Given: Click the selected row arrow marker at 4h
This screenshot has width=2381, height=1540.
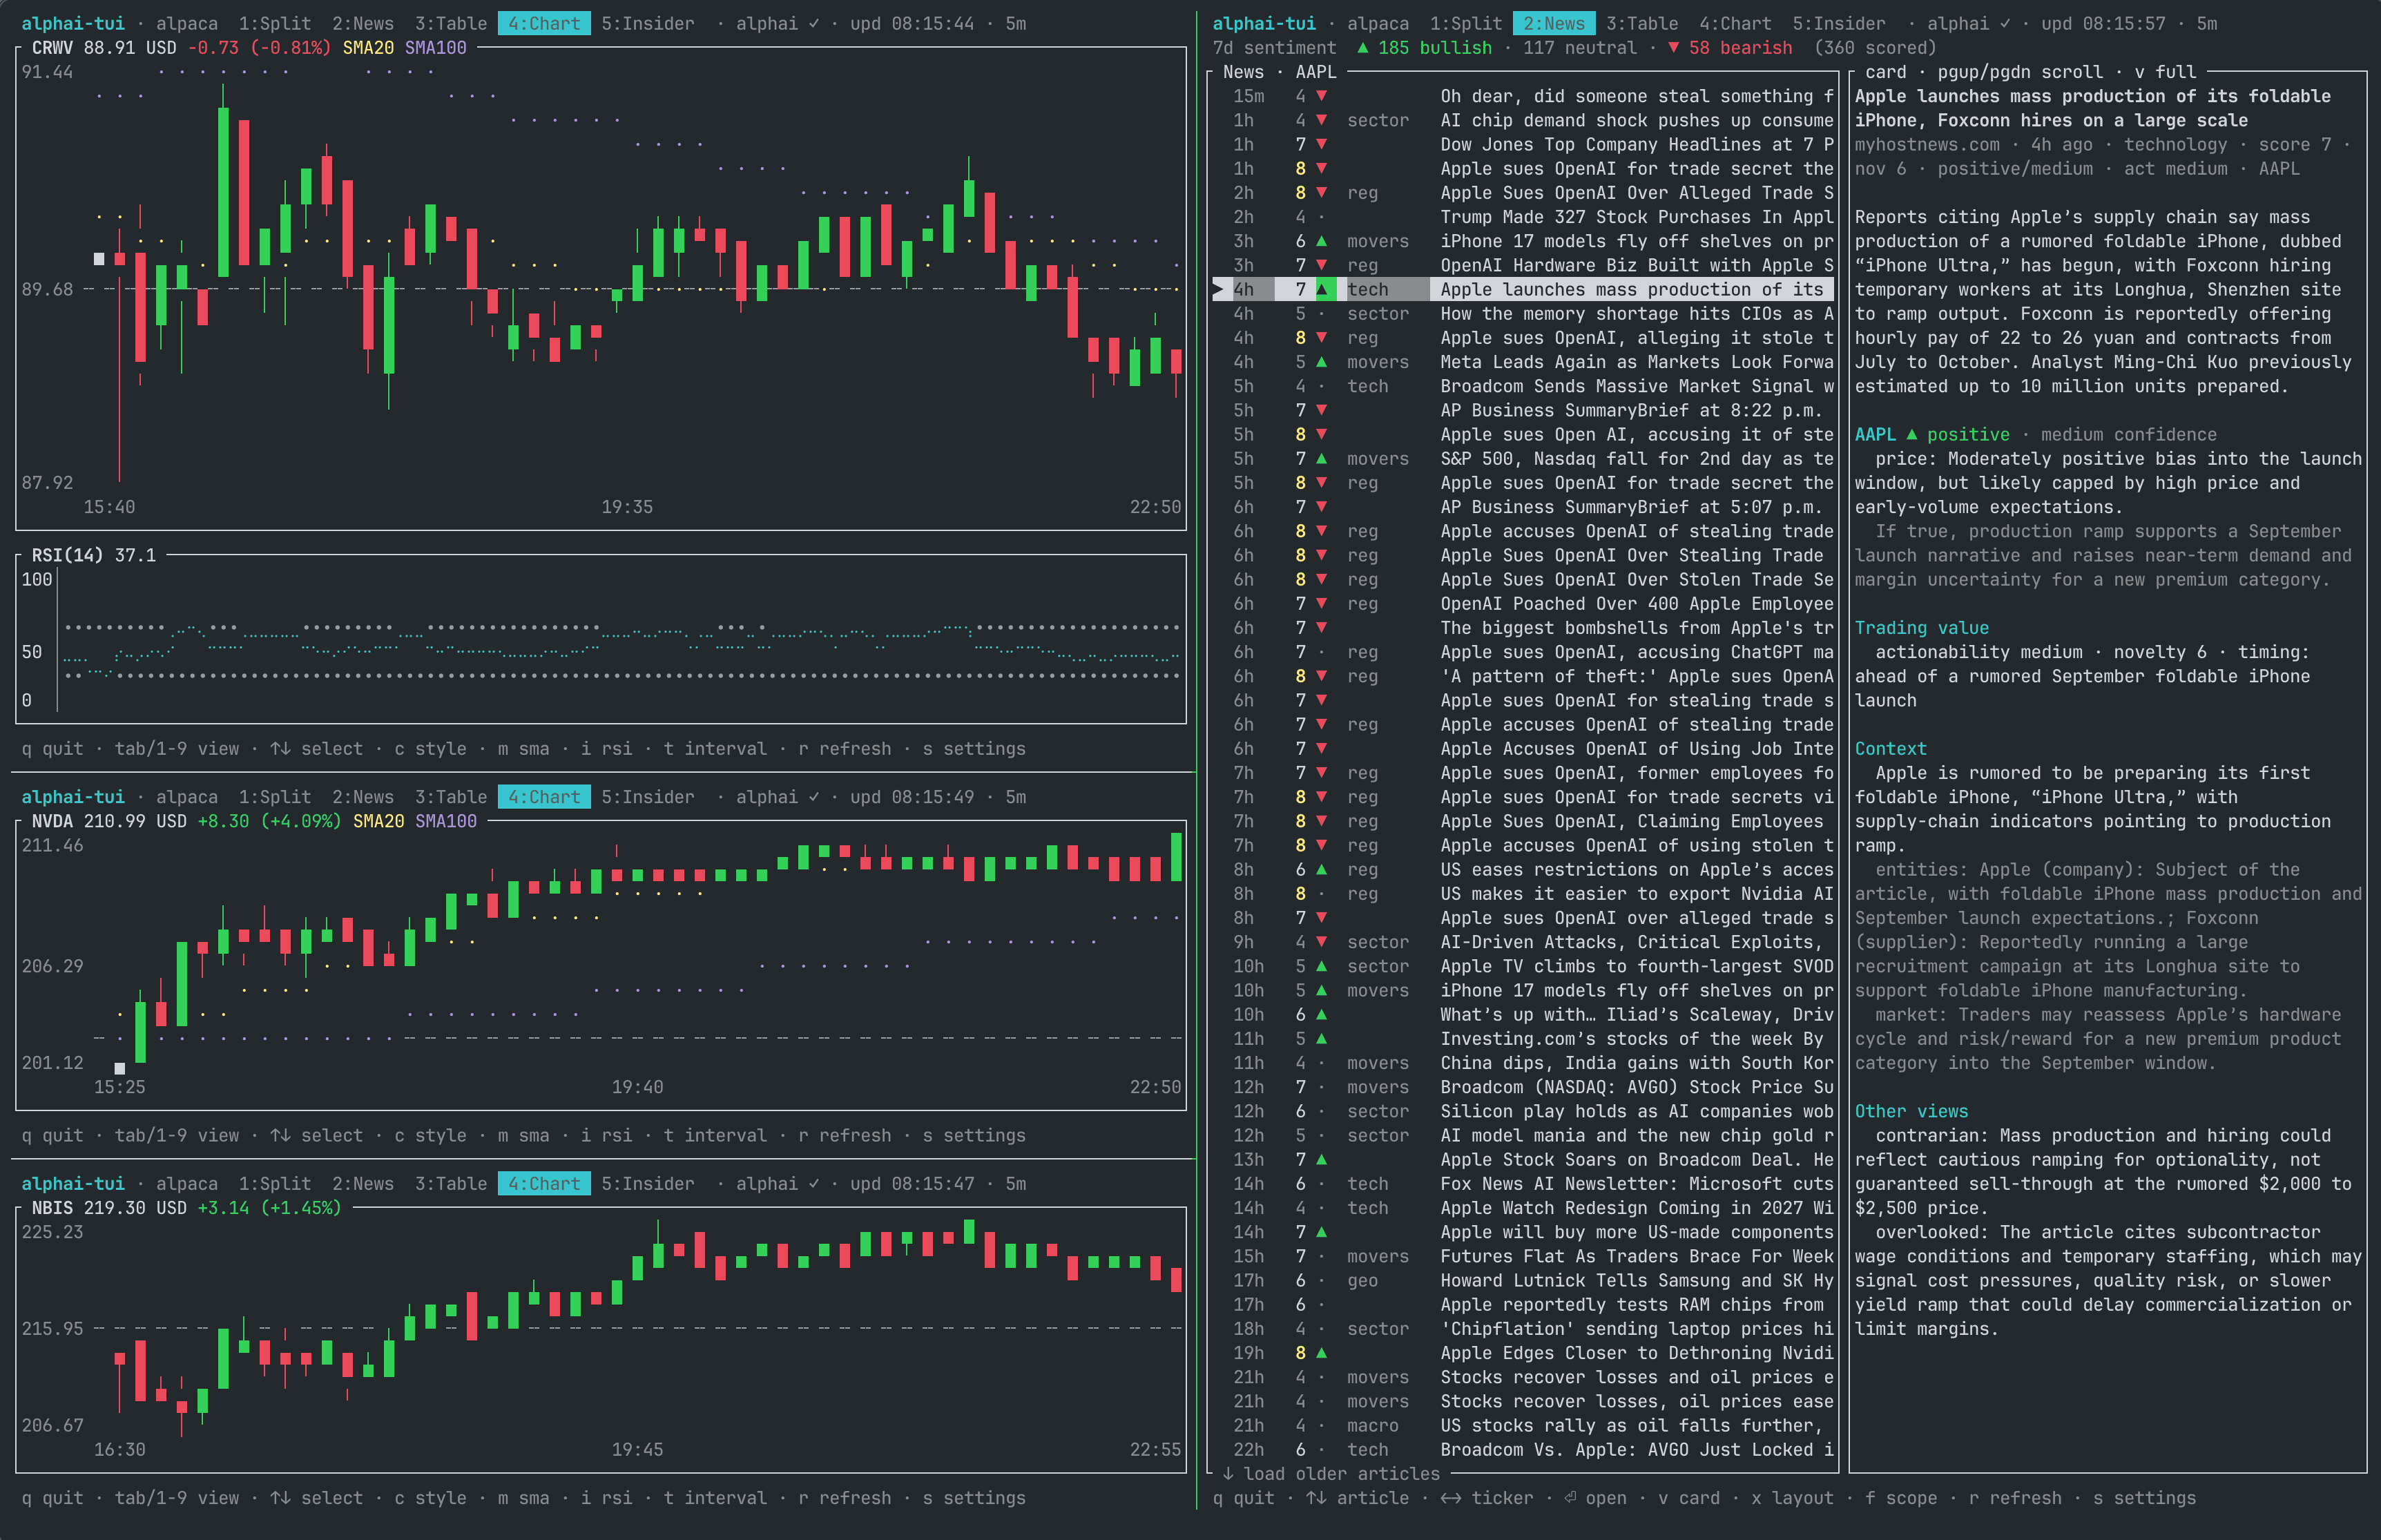Looking at the screenshot, I should 1218,290.
